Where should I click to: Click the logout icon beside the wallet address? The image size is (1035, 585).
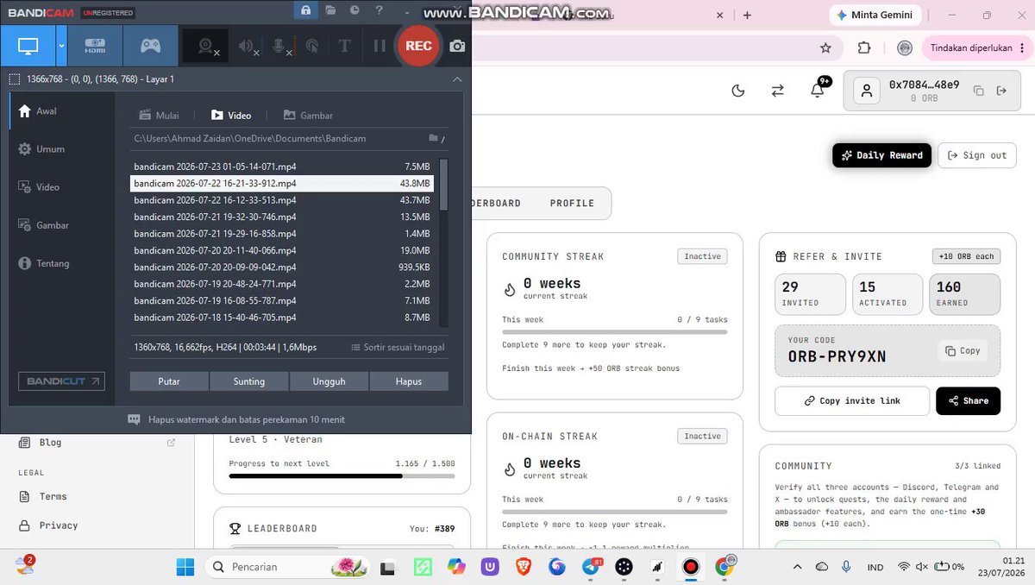pyautogui.click(x=1001, y=91)
